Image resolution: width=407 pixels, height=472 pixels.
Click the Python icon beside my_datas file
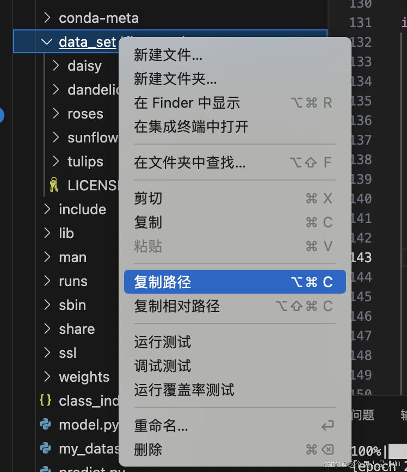(46, 449)
